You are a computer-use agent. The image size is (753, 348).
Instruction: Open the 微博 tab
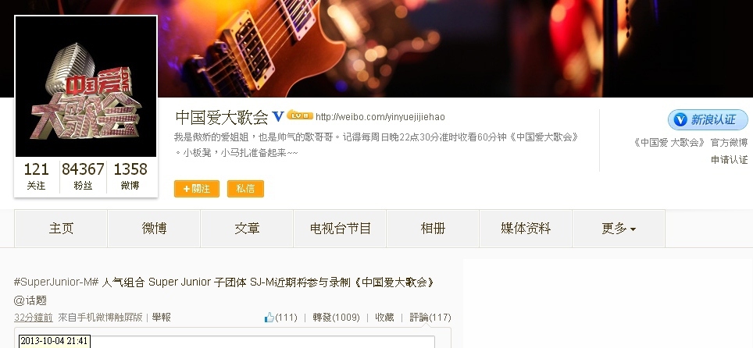click(154, 229)
